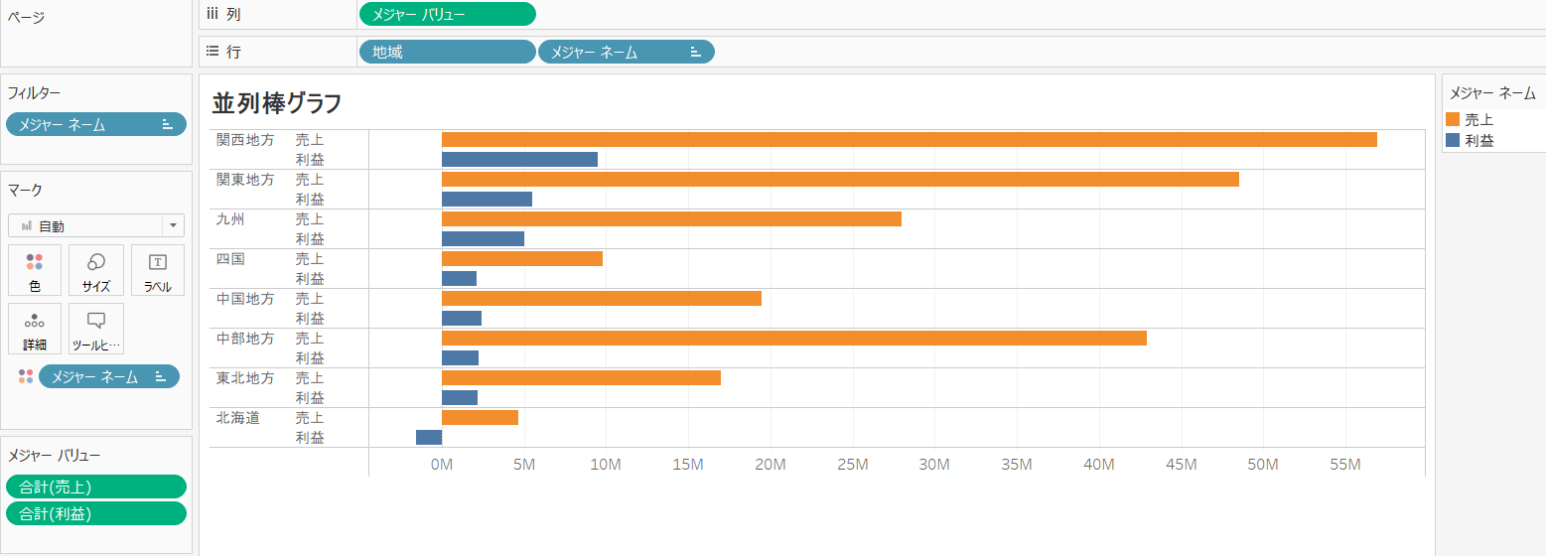Image resolution: width=1546 pixels, height=556 pixels.
Task: Click the マーク card heading
Action: coord(25,190)
